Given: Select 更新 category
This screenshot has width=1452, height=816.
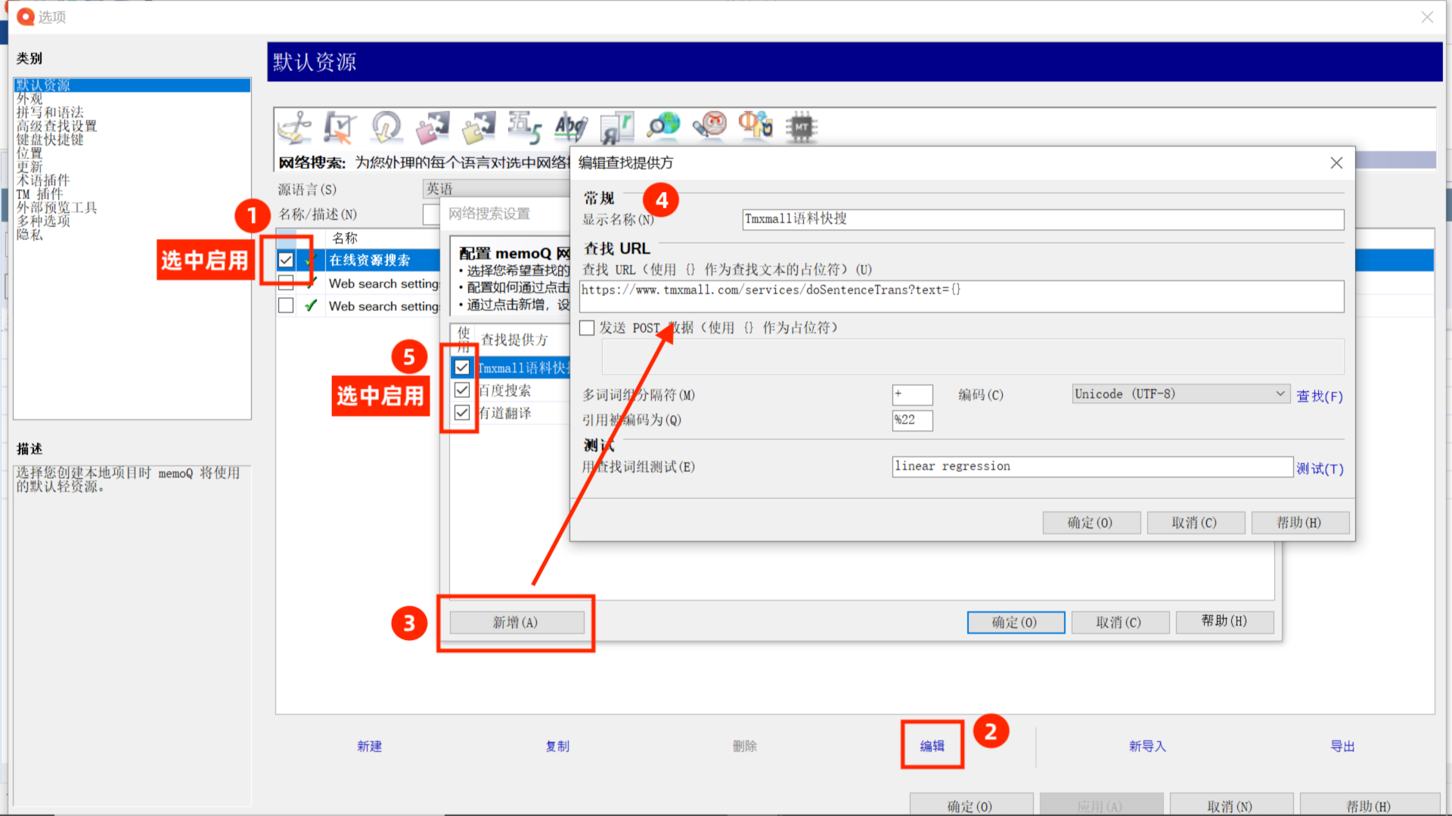Looking at the screenshot, I should pyautogui.click(x=30, y=167).
